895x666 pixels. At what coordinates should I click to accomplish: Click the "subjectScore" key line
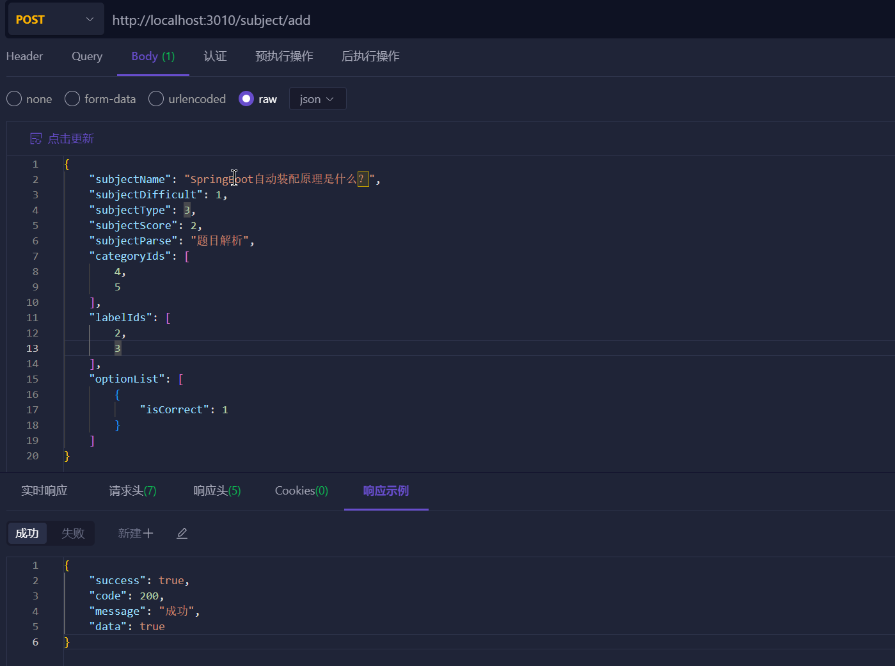tap(146, 225)
